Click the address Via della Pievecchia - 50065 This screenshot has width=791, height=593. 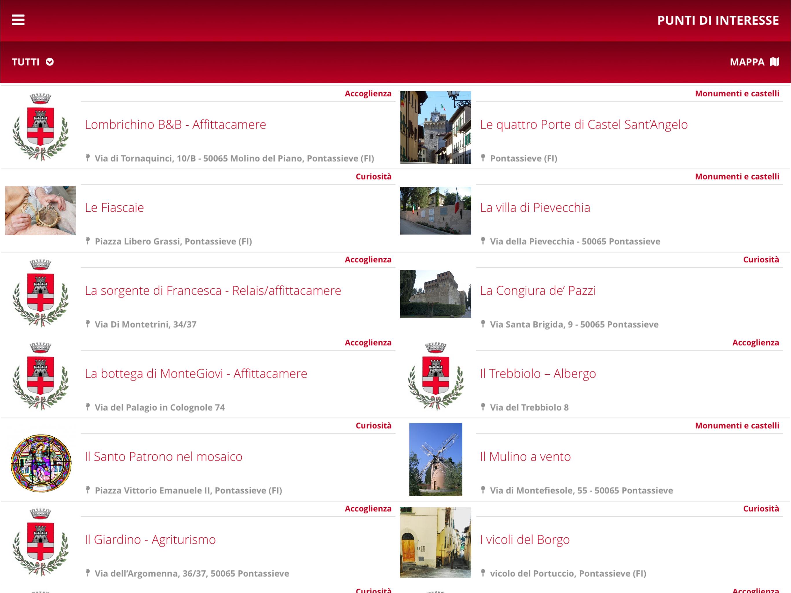[575, 241]
